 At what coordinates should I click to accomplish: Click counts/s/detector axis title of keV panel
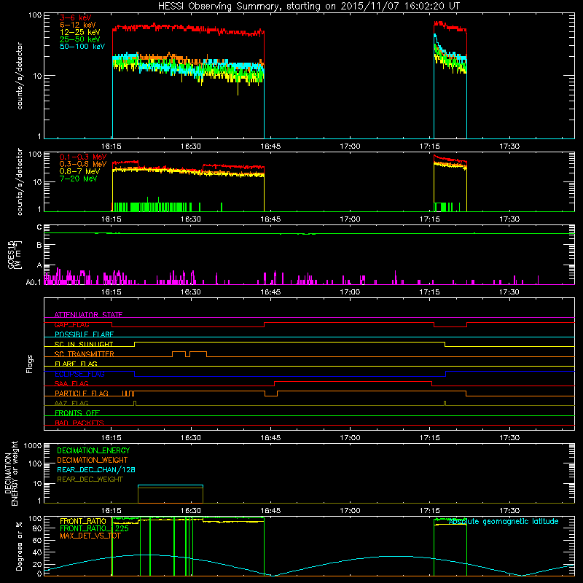tap(20, 76)
